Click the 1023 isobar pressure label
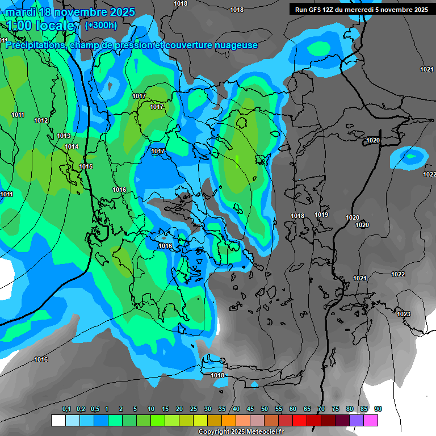The image size is (436, 436). pyautogui.click(x=404, y=314)
